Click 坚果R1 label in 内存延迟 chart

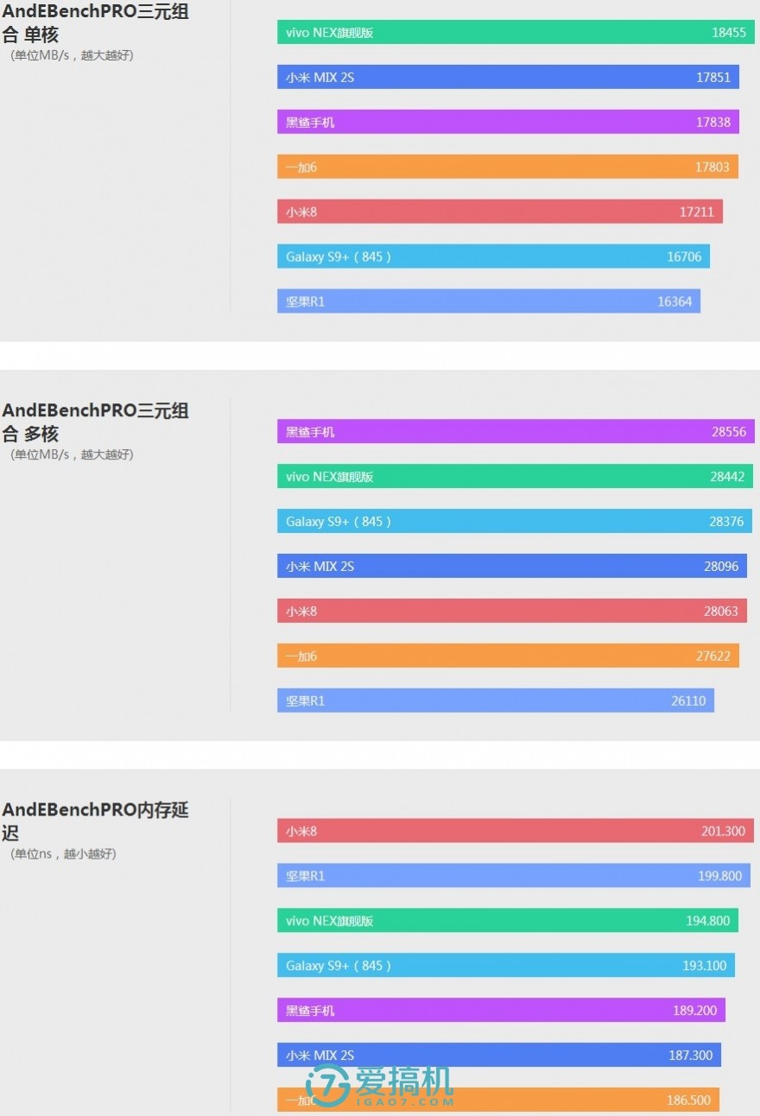click(x=305, y=876)
